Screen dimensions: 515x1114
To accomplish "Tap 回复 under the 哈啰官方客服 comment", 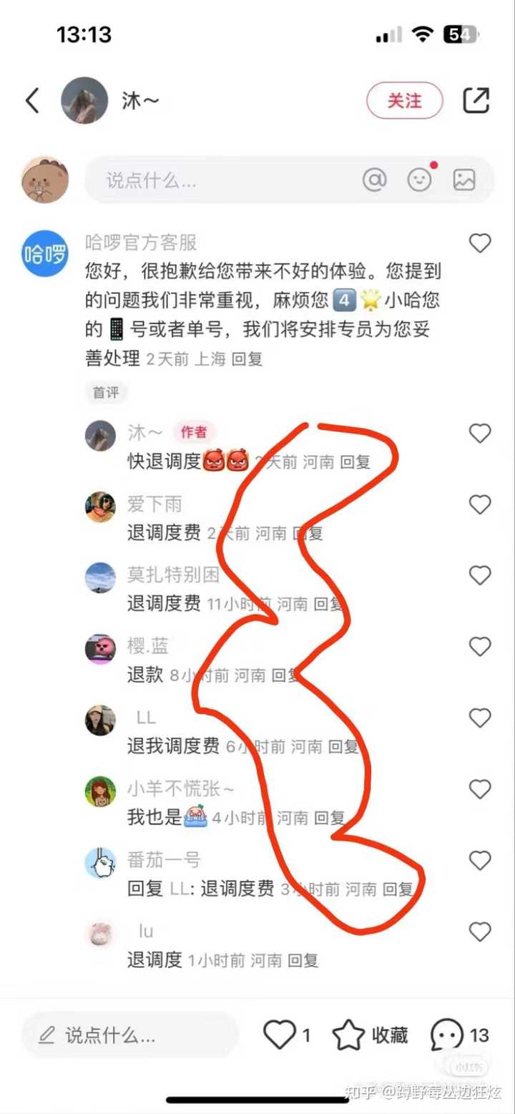I will tap(247, 359).
